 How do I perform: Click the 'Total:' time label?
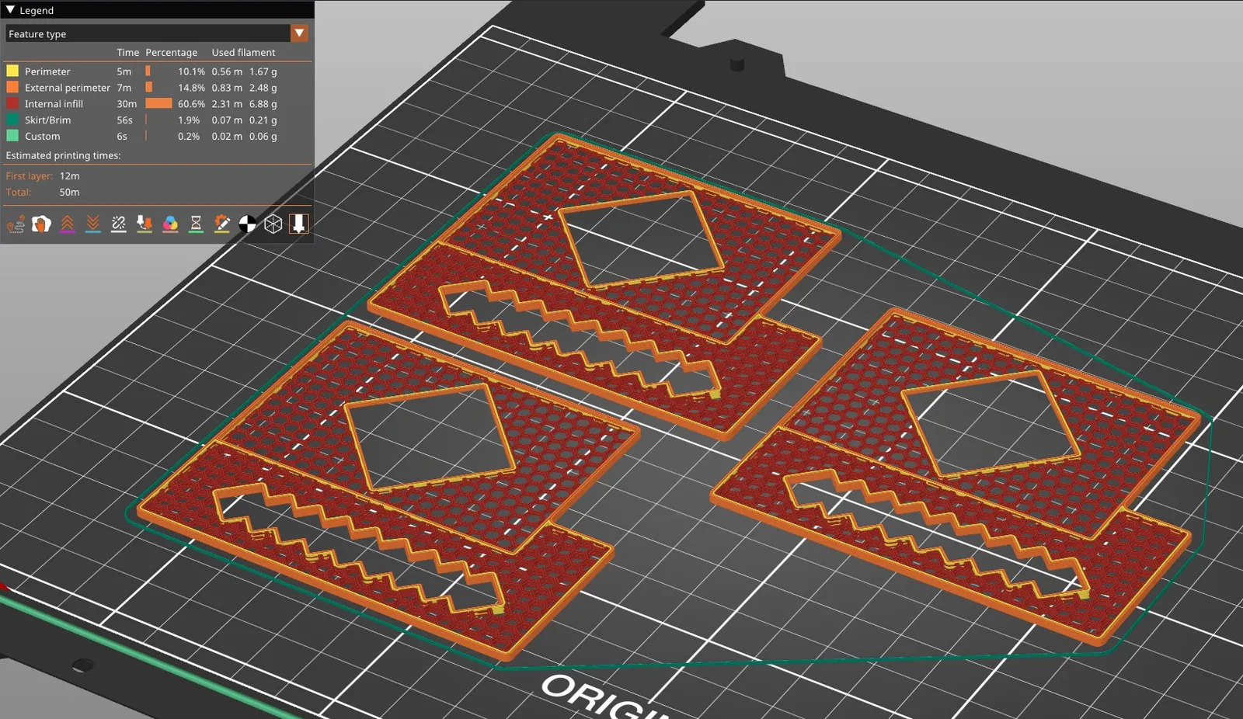pos(19,193)
